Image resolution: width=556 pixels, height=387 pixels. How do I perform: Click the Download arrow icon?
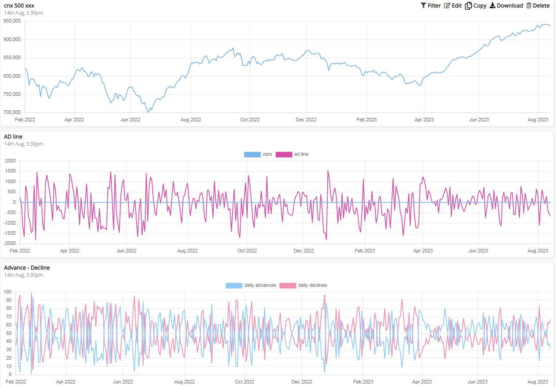click(492, 6)
